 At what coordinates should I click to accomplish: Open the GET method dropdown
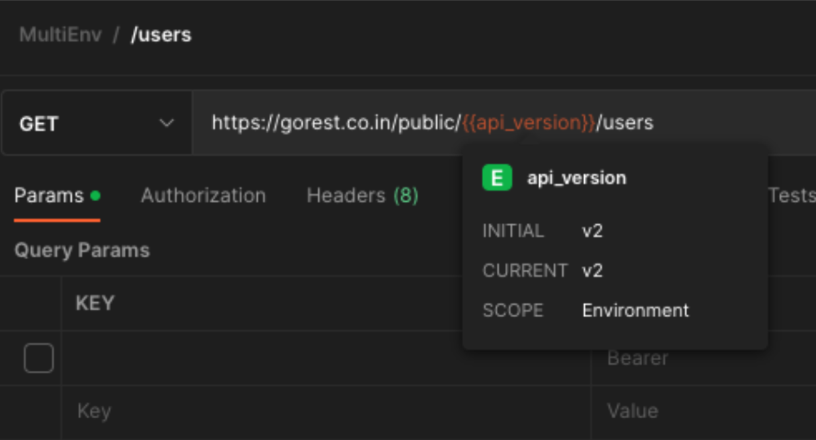[x=96, y=123]
